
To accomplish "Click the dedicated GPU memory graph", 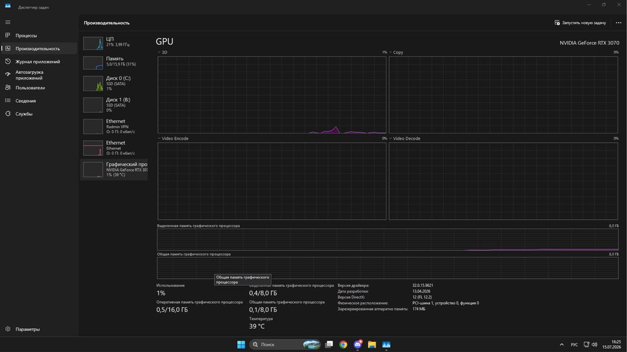I will (x=388, y=240).
